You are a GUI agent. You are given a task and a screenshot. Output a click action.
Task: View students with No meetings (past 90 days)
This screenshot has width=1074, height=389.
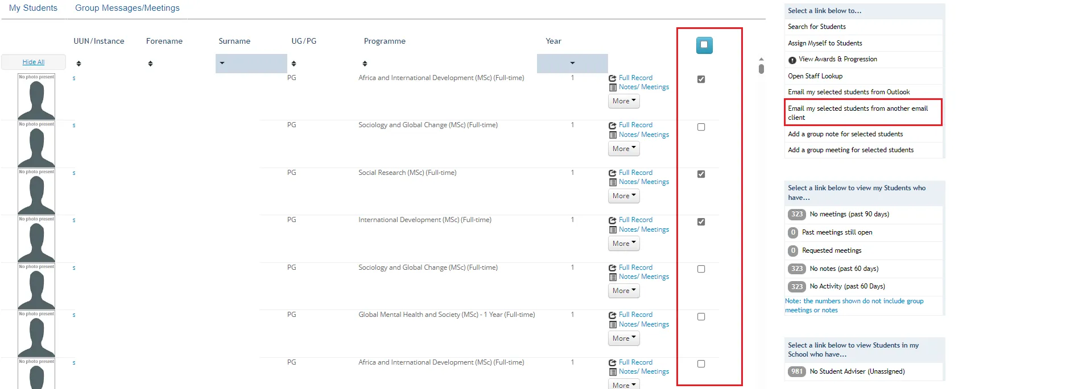pos(849,214)
